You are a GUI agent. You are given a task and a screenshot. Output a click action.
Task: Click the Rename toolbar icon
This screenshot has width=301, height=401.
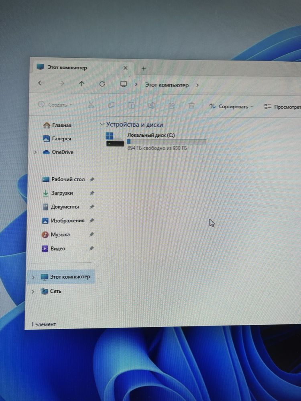point(151,105)
